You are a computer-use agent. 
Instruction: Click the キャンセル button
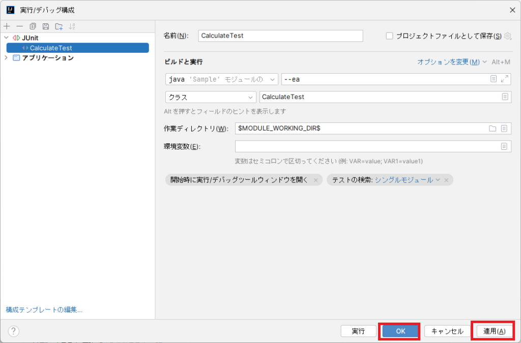(447, 331)
